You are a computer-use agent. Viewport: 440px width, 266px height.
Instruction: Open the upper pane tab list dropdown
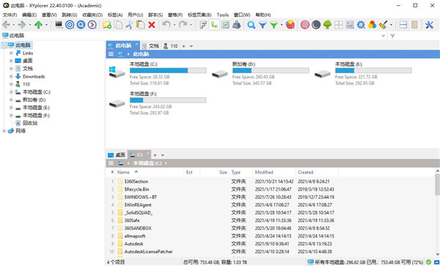(191, 46)
